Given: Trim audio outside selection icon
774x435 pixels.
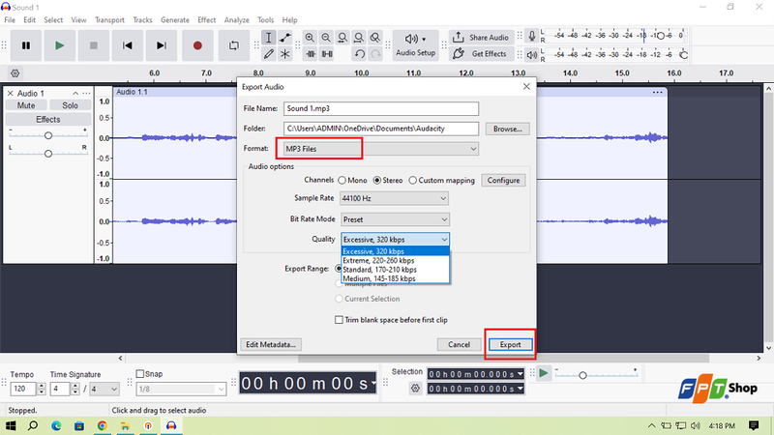Looking at the screenshot, I should pos(311,54).
